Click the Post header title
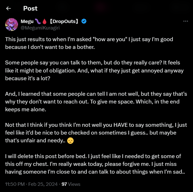This screenshot has width=193, height=192. point(30,8)
